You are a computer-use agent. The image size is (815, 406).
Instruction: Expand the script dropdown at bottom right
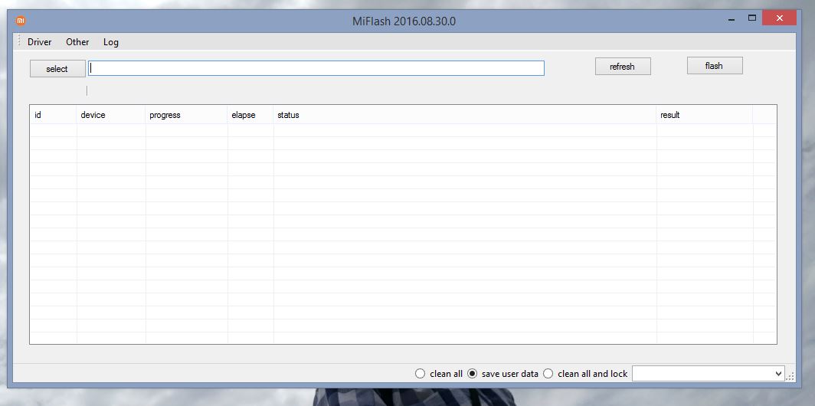click(778, 374)
